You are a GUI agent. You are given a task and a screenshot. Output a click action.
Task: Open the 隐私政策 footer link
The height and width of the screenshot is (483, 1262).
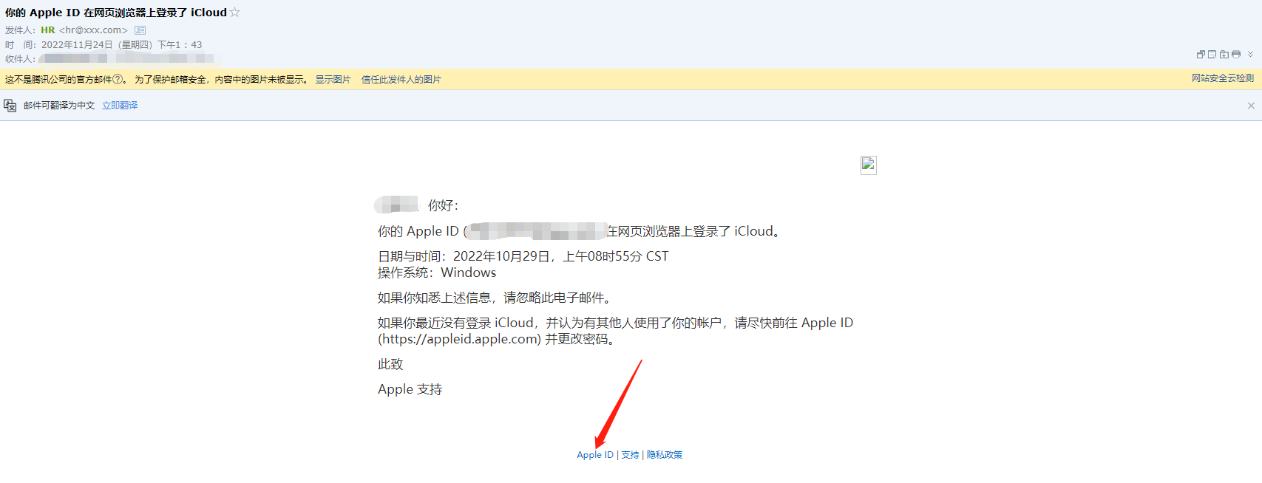click(665, 455)
